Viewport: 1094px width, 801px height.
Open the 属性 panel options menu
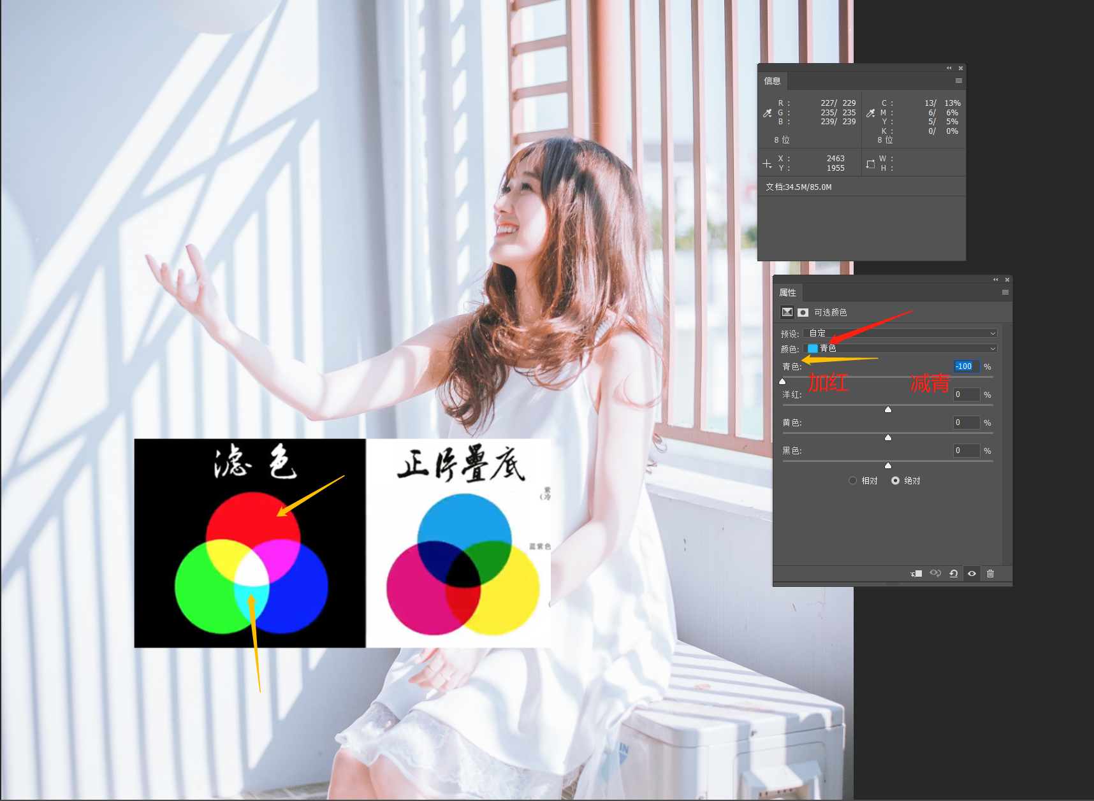pyautogui.click(x=1005, y=292)
